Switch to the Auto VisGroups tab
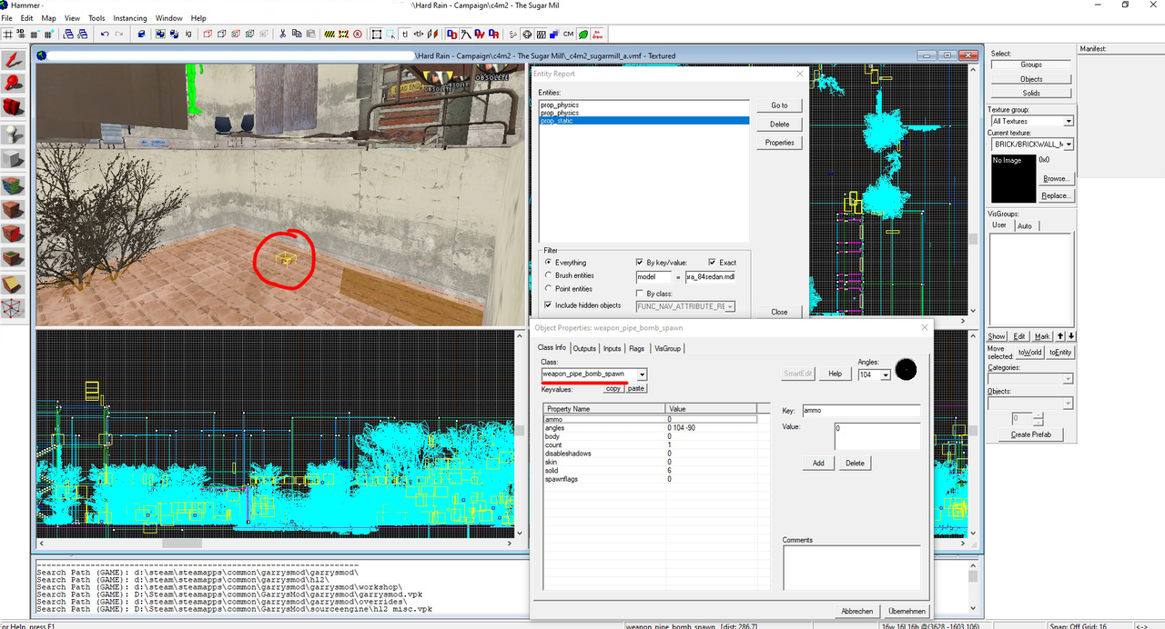The image size is (1165, 629). pos(1025,225)
